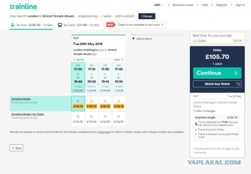This screenshot has height=174, width=251.
Task: Click the cart icon on Quick buy
Action: (x=238, y=84)
